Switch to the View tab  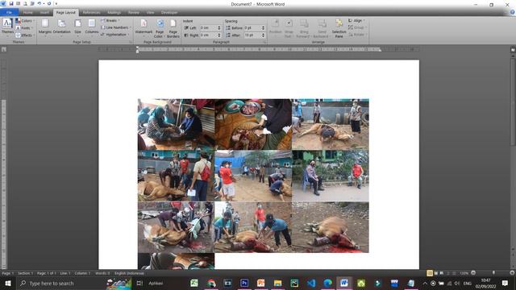click(151, 13)
